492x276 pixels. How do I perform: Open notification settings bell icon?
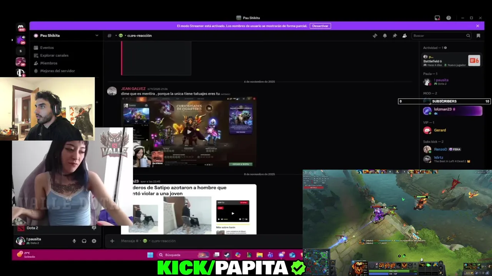[385, 36]
